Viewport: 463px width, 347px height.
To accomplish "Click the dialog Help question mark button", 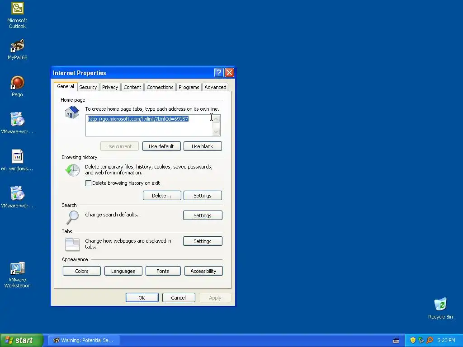I will point(219,73).
